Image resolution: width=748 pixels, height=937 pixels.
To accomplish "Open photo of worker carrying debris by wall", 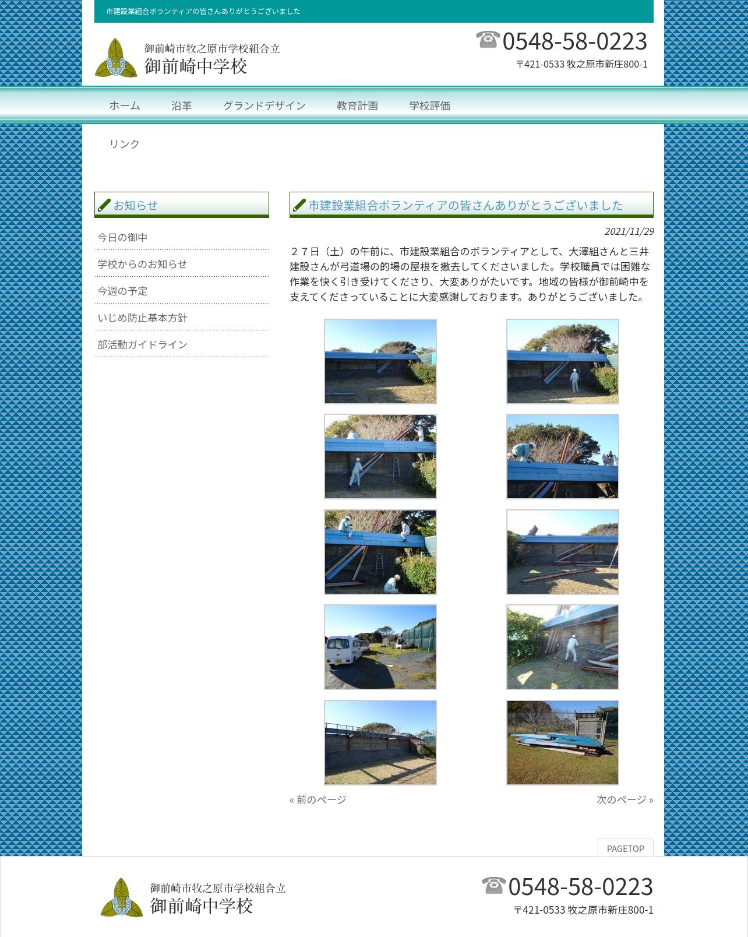I will pos(563,647).
